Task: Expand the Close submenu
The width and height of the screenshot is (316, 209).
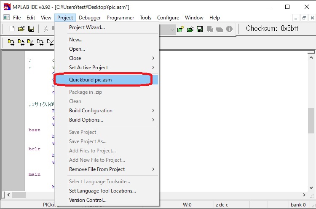Action: (x=153, y=58)
